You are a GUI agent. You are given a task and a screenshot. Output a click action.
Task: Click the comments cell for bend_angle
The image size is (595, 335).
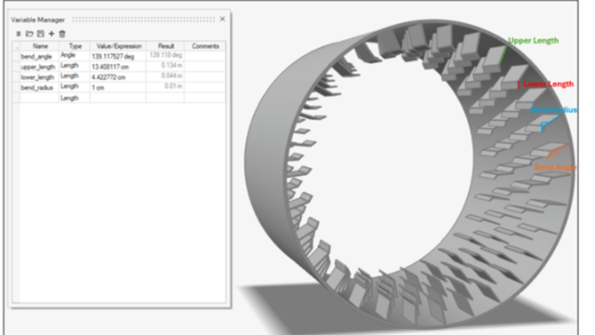coord(205,56)
